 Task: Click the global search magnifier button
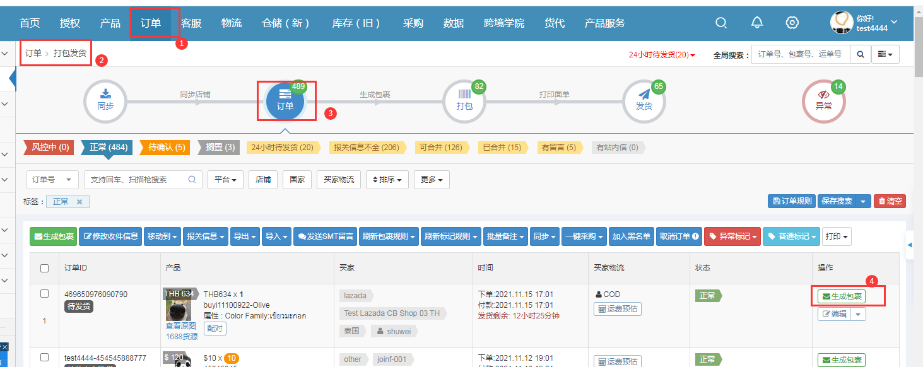click(859, 54)
